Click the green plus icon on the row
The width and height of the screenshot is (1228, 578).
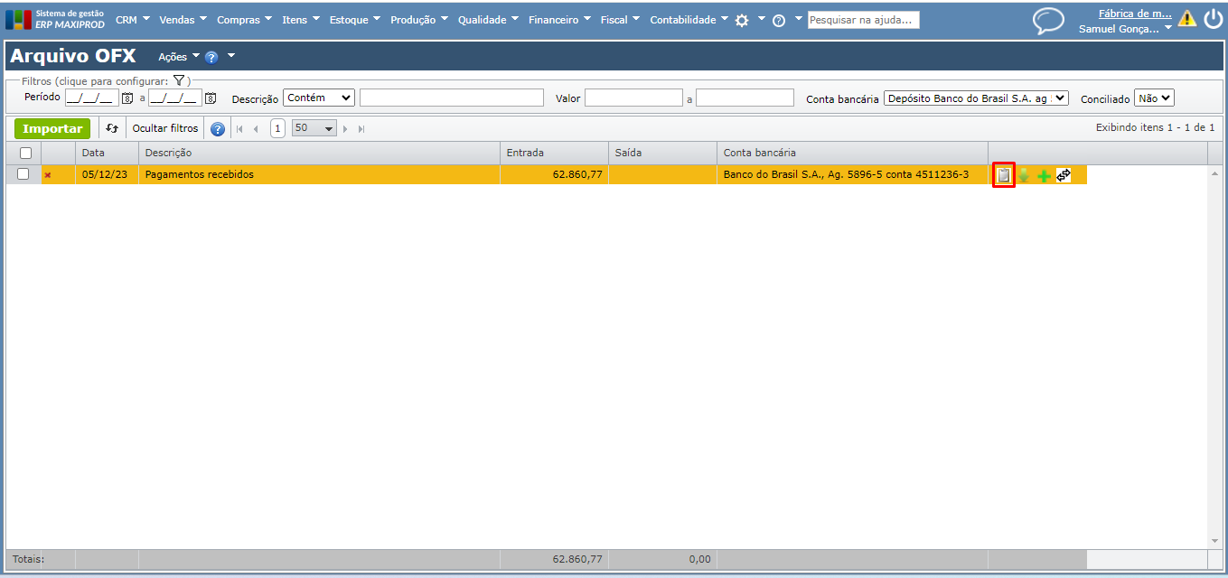coord(1044,176)
